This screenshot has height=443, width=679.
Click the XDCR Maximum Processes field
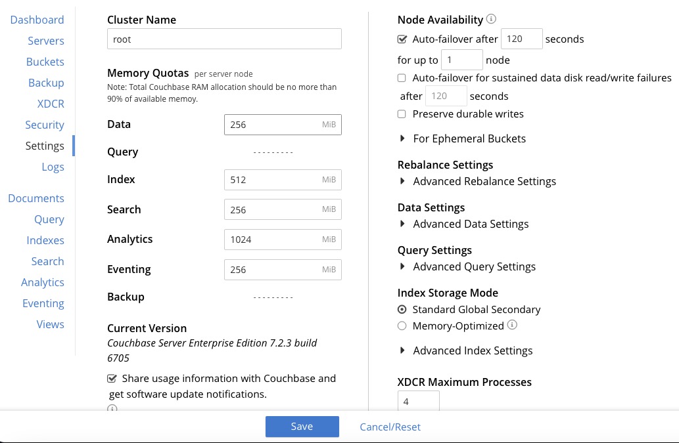point(418,401)
